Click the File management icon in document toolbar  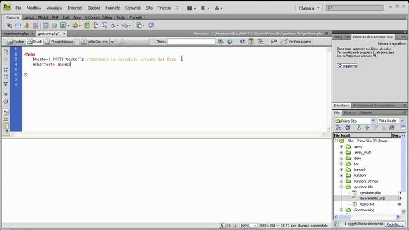pyautogui.click(x=220, y=42)
